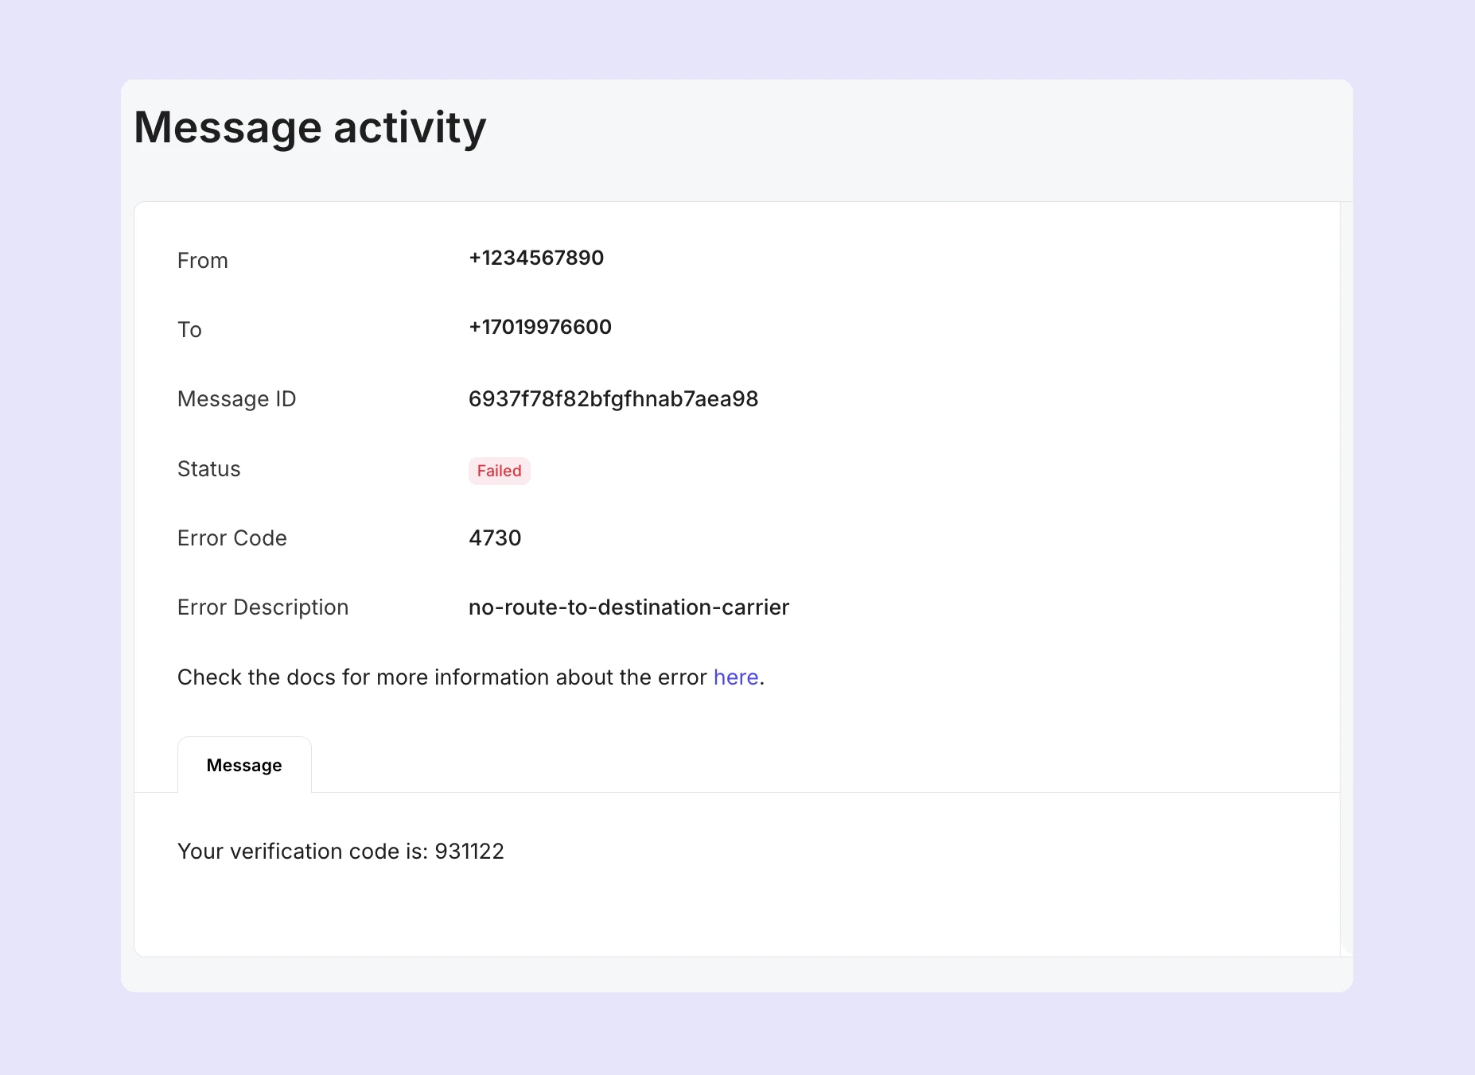Click the Message ID value
The height and width of the screenshot is (1075, 1475).
pos(613,398)
